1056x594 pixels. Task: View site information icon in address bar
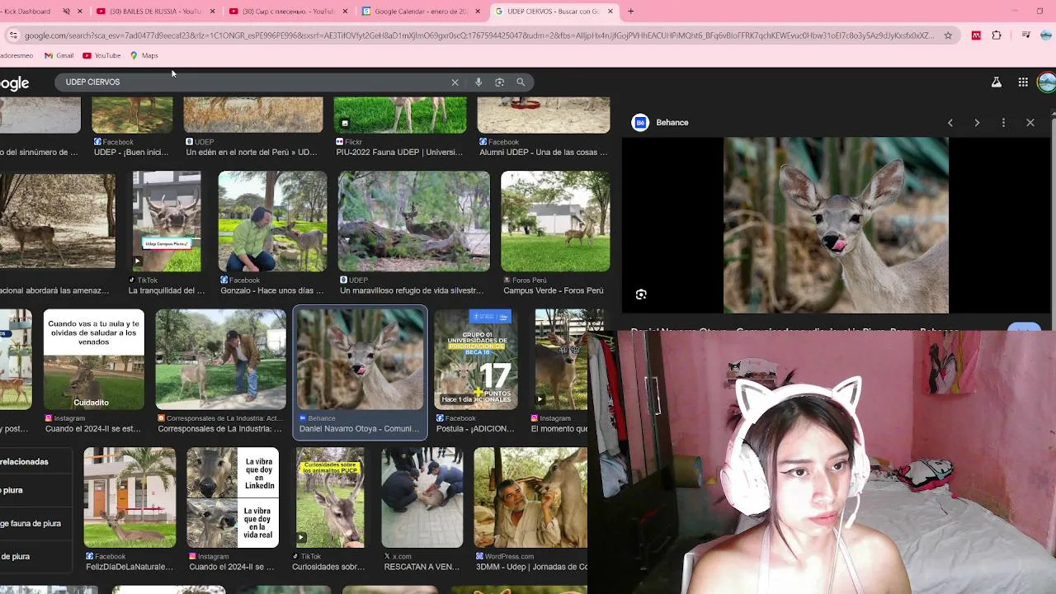pyautogui.click(x=13, y=35)
